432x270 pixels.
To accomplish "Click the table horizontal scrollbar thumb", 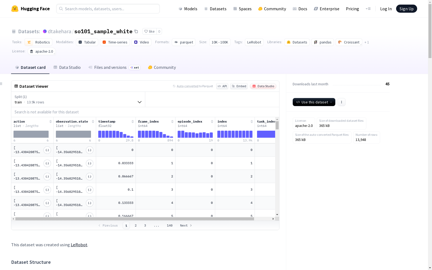I will click(x=135, y=219).
